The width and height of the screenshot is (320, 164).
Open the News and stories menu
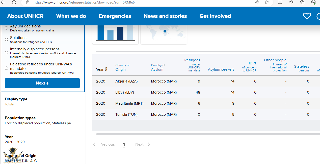[165, 16]
